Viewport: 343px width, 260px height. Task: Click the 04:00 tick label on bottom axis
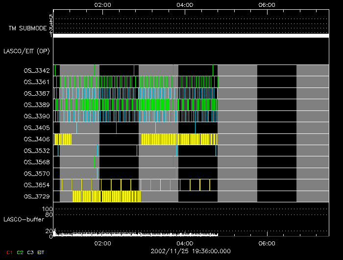click(184, 243)
